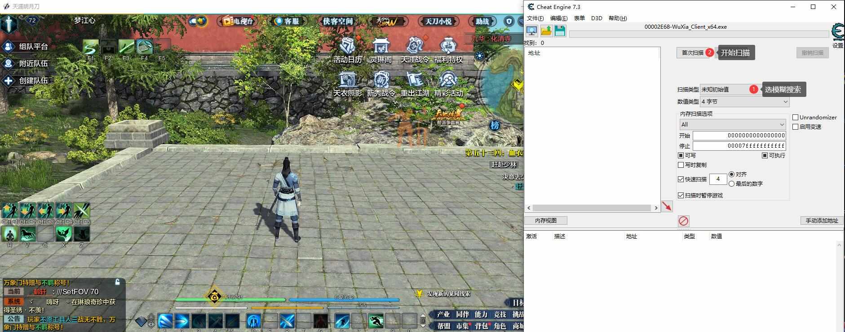Click the fast scan alignment value field
Screen dimensions: 845x332
pyautogui.click(x=718, y=179)
